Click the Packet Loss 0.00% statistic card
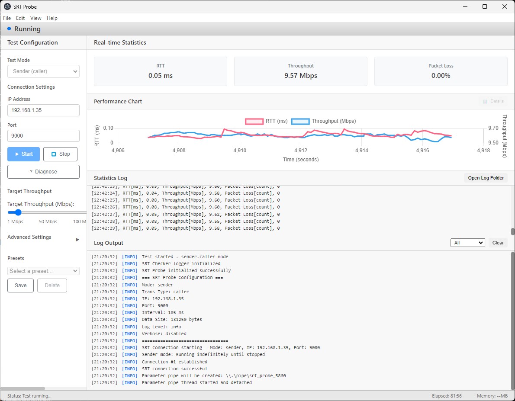Image resolution: width=515 pixels, height=401 pixels. pos(441,71)
